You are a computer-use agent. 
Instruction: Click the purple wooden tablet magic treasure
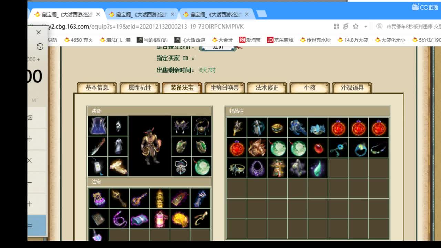(x=180, y=198)
